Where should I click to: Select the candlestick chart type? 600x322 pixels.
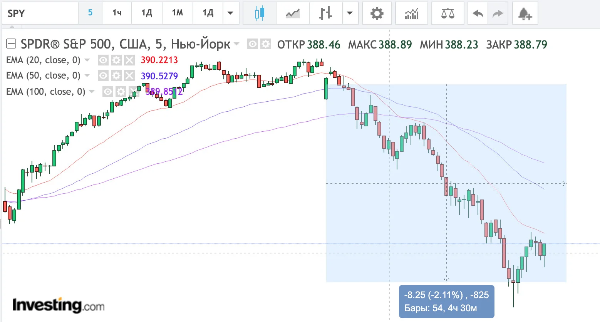pos(260,13)
